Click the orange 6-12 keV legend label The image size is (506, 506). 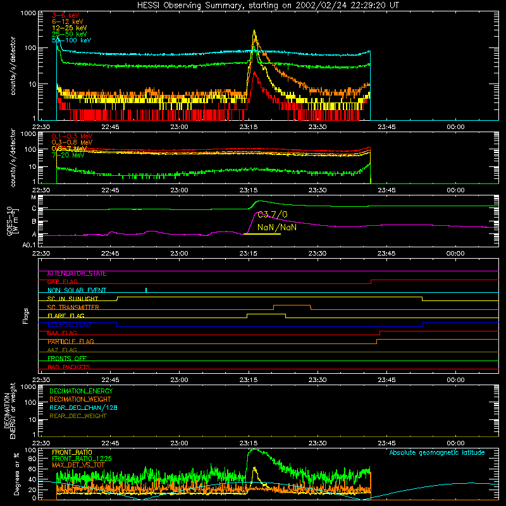[x=68, y=22]
